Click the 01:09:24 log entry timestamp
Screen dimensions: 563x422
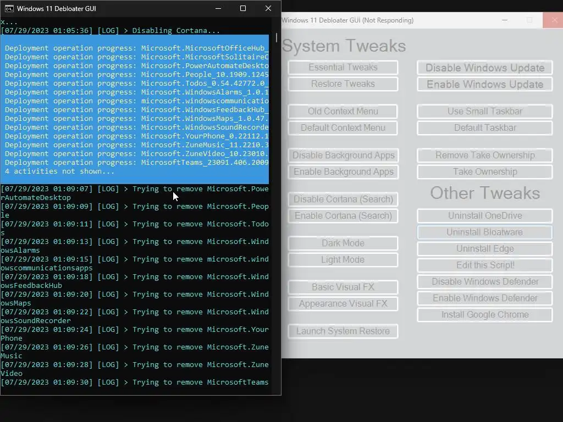click(47, 330)
